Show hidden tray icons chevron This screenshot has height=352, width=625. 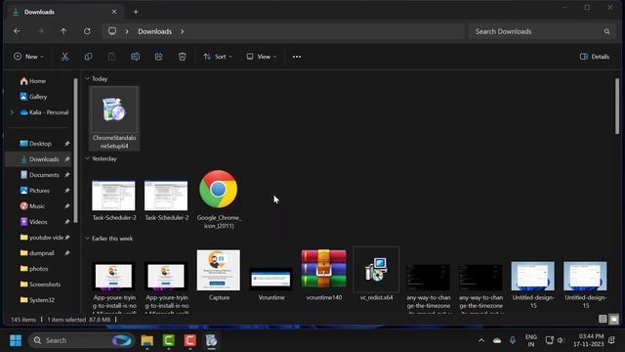(x=481, y=340)
